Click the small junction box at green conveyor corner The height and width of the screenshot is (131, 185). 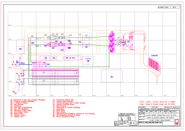pos(109,67)
